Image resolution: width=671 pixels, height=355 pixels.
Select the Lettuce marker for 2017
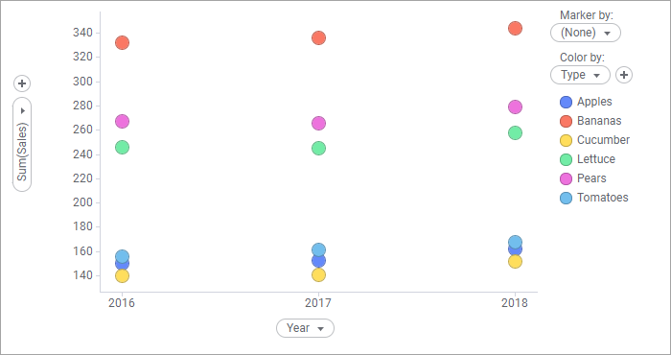(318, 148)
